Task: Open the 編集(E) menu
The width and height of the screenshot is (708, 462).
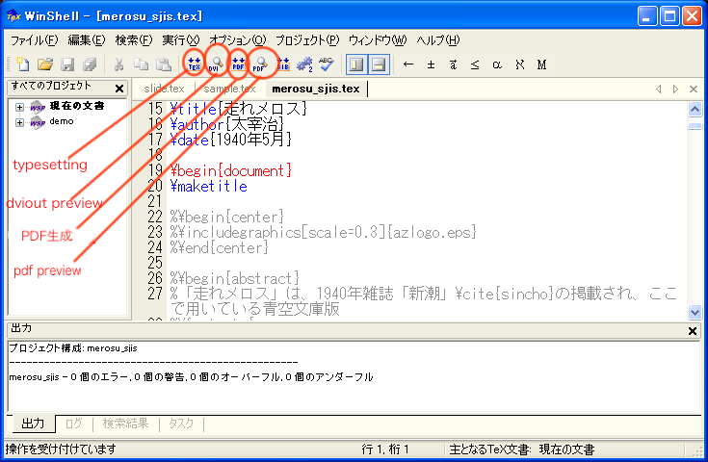Action: coord(87,40)
